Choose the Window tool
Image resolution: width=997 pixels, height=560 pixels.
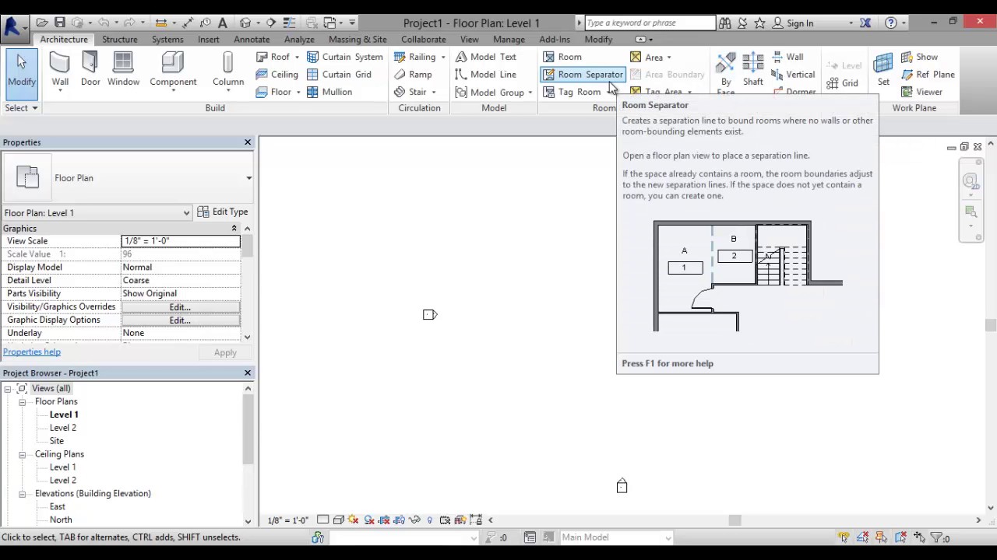(x=123, y=70)
